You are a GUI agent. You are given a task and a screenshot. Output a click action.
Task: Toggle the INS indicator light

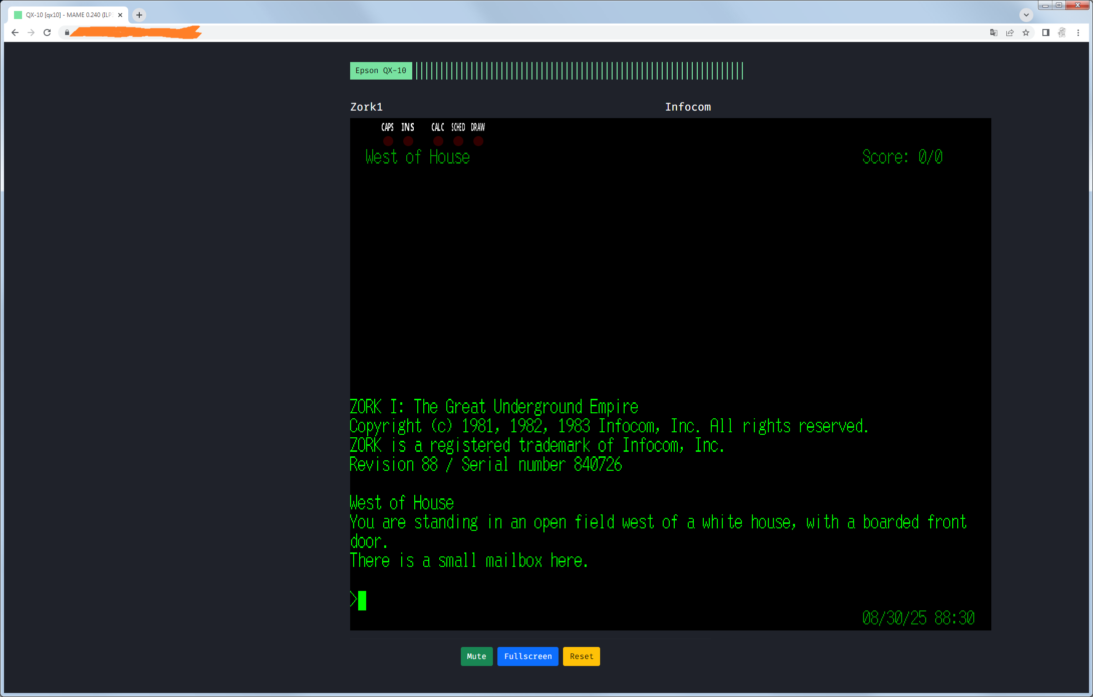click(x=408, y=141)
